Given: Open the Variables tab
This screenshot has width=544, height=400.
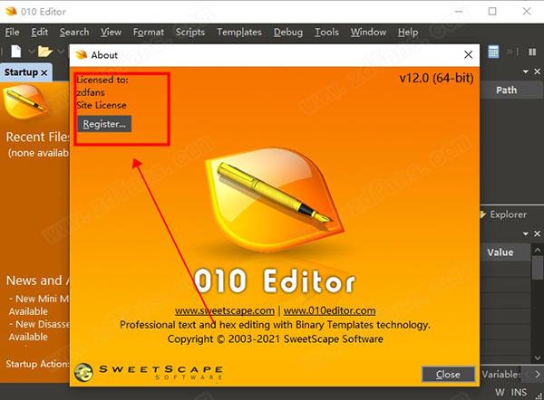Looking at the screenshot, I should point(500,375).
